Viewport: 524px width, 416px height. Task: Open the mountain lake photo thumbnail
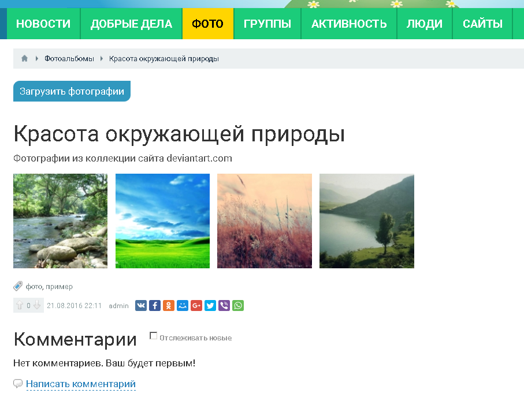point(366,221)
